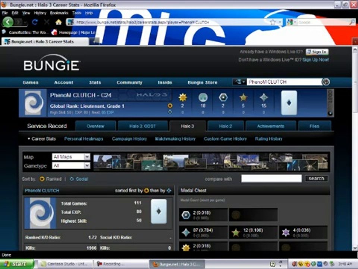
Task: Click the player search field PhenoM CLUTCH
Action: (x=284, y=82)
